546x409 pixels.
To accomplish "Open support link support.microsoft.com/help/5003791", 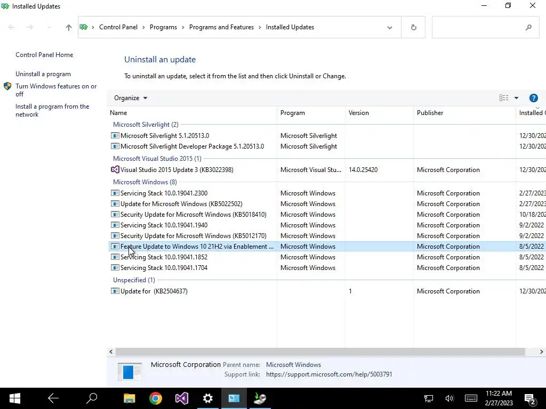I will pyautogui.click(x=328, y=374).
